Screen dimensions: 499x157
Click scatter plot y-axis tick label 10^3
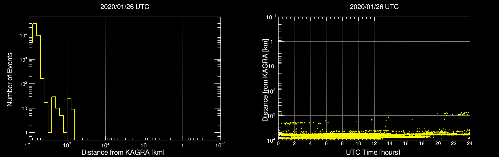tap(271, 115)
